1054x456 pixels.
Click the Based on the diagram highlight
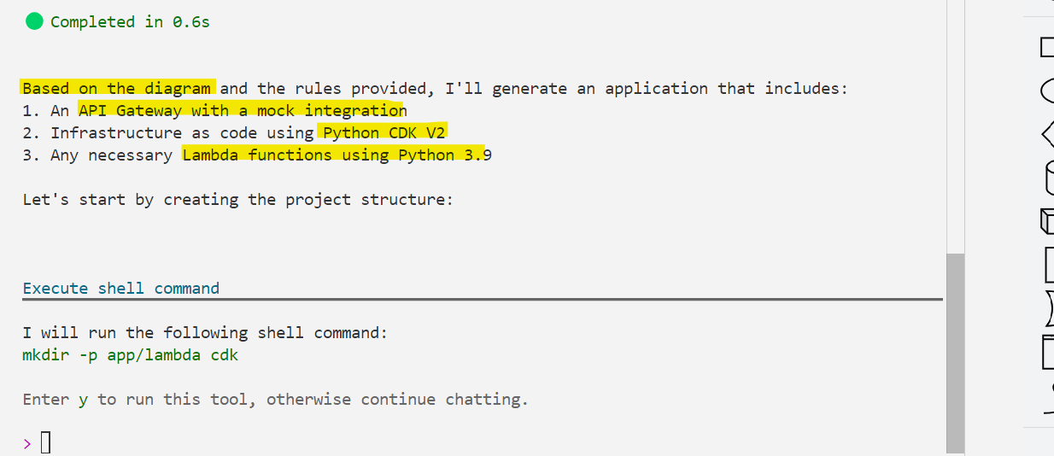pyautogui.click(x=118, y=88)
